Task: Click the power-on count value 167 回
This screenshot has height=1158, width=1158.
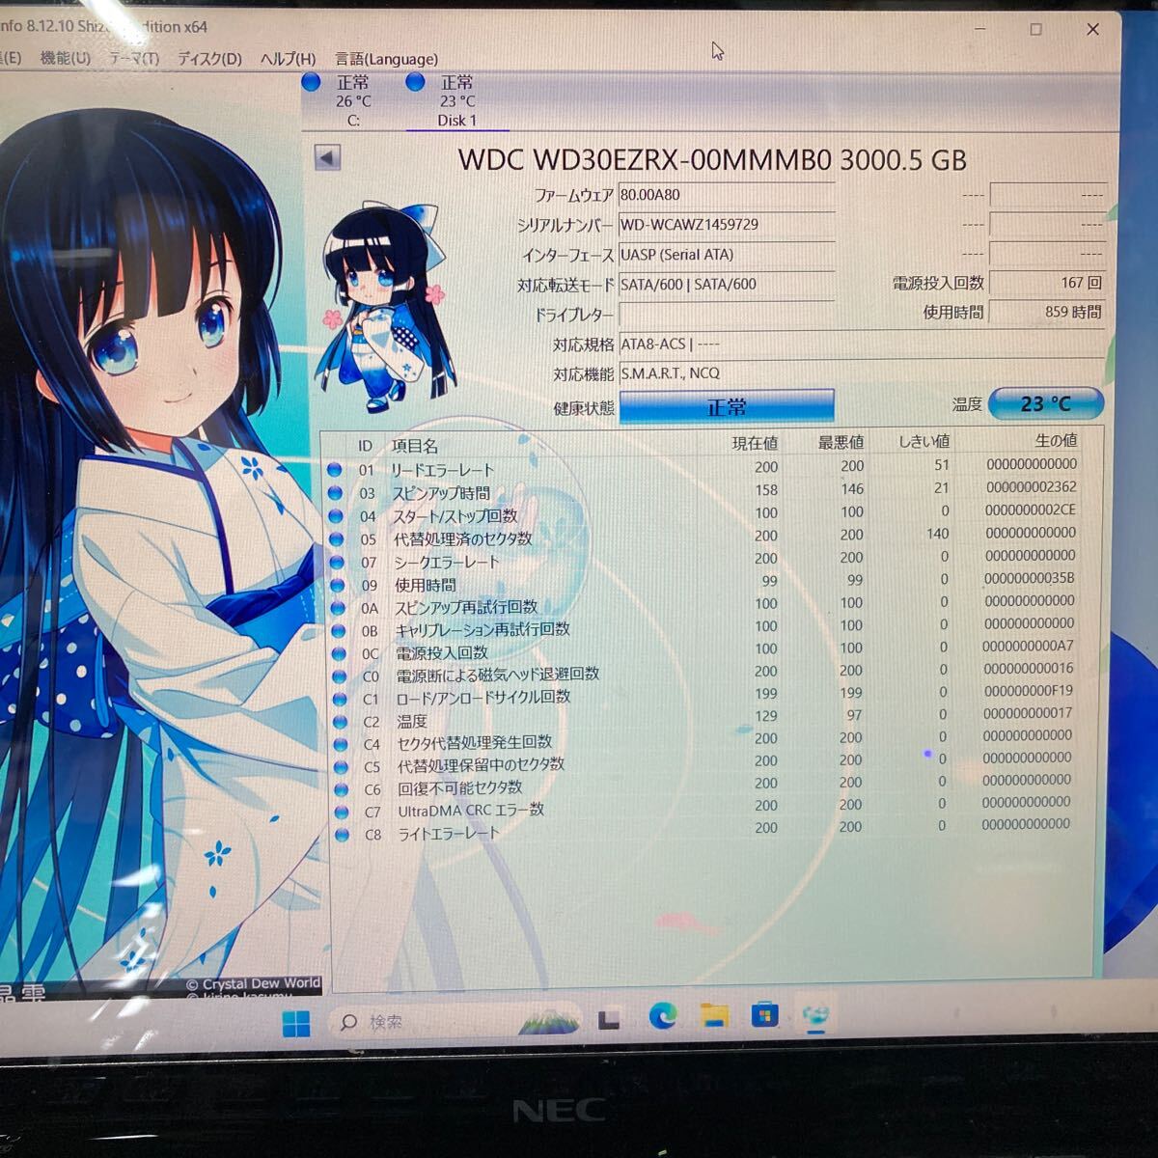Action: (x=1047, y=283)
